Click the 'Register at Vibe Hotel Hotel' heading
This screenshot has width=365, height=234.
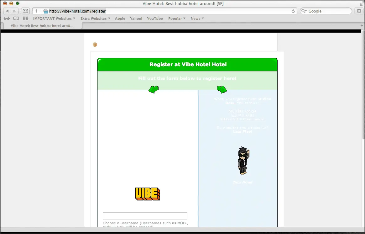coord(188,64)
